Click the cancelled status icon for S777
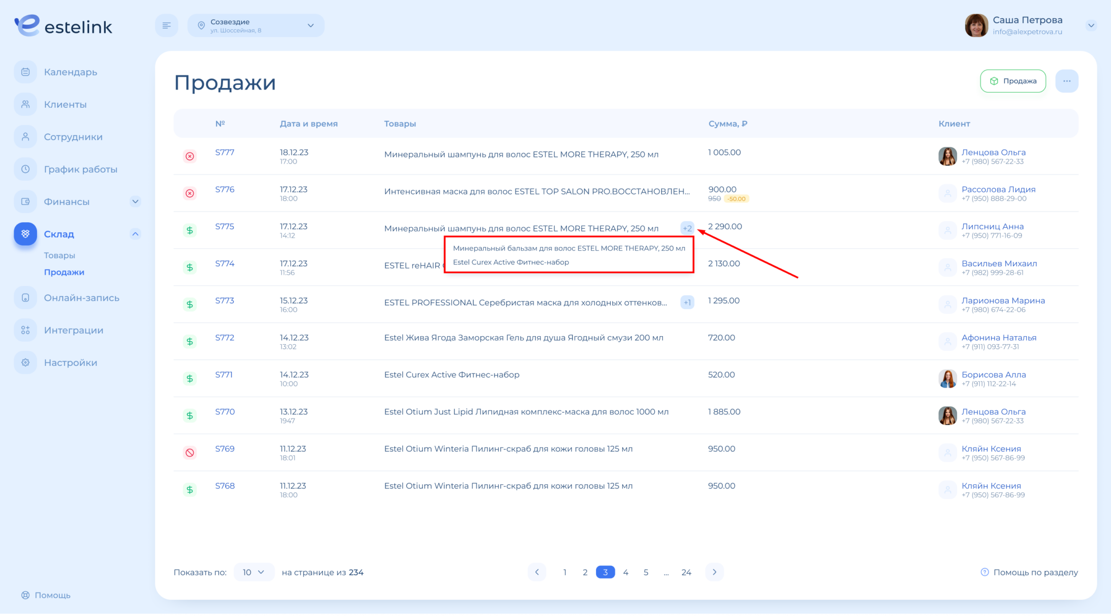Screen dimensions: 1111x616 coord(190,156)
